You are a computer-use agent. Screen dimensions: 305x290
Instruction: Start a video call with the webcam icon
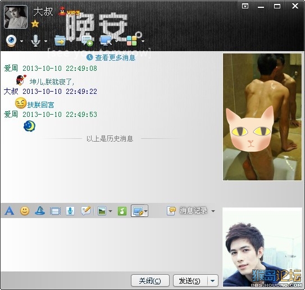click(x=11, y=40)
